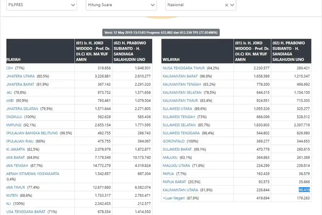The width and height of the screenshot is (322, 215).
Task: Click the highlighted 98.419 vote cell
Action: click(x=304, y=190)
